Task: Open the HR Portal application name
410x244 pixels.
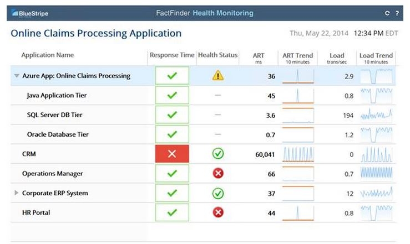Action: [36, 212]
